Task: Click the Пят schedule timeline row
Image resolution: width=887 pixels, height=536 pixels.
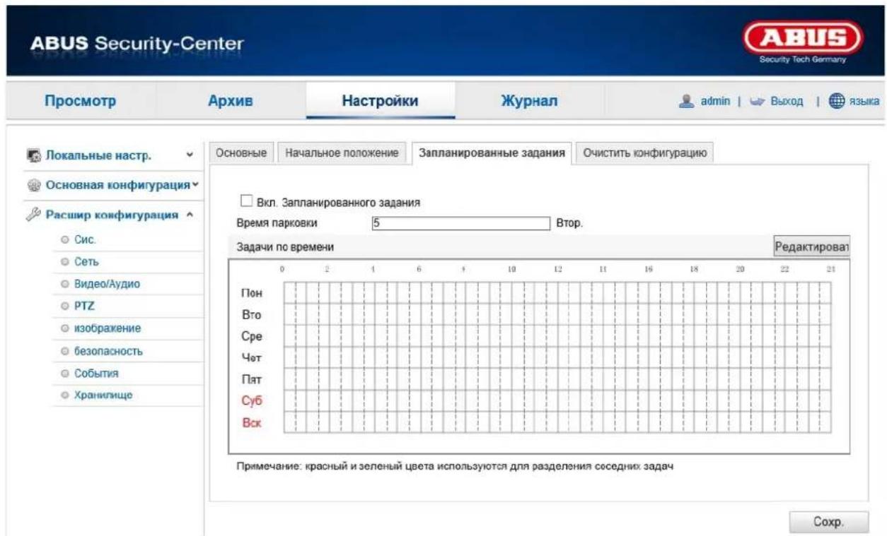Action: point(557,379)
